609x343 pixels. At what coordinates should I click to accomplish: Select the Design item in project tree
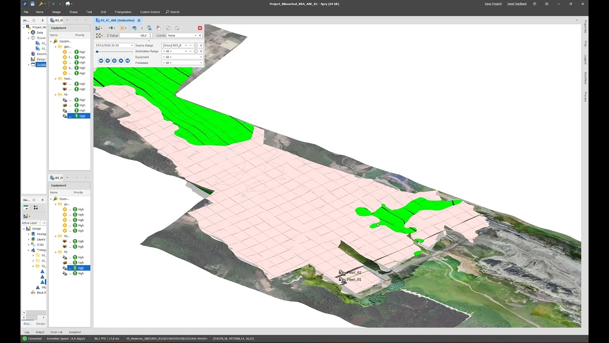click(x=41, y=59)
